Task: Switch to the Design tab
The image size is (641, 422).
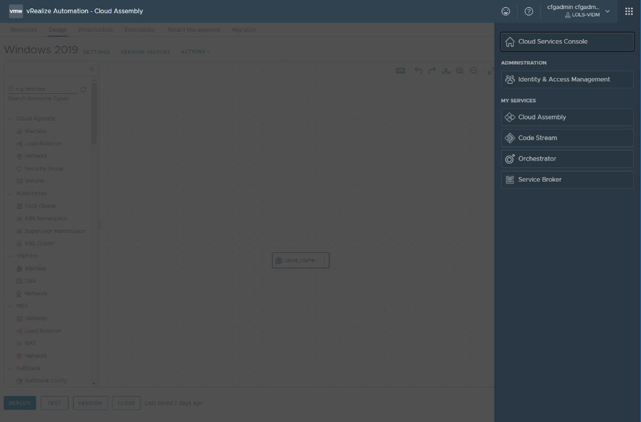Action: (57, 30)
